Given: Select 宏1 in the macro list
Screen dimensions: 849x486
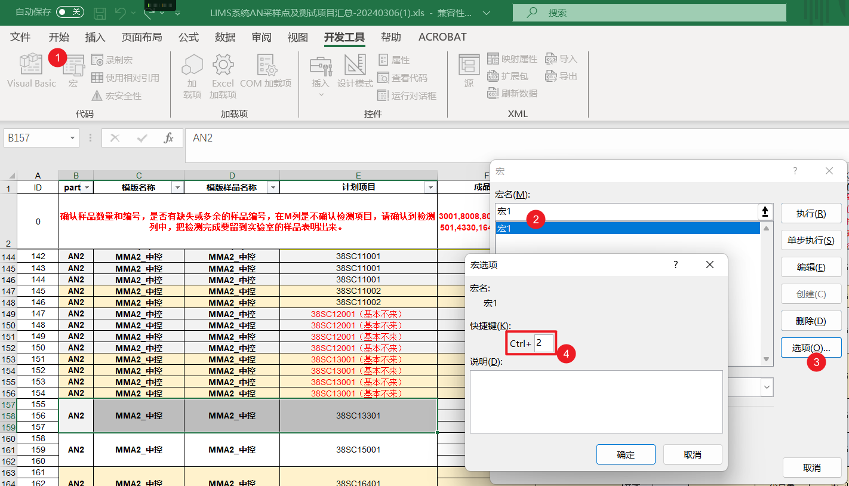Looking at the screenshot, I should (x=627, y=228).
